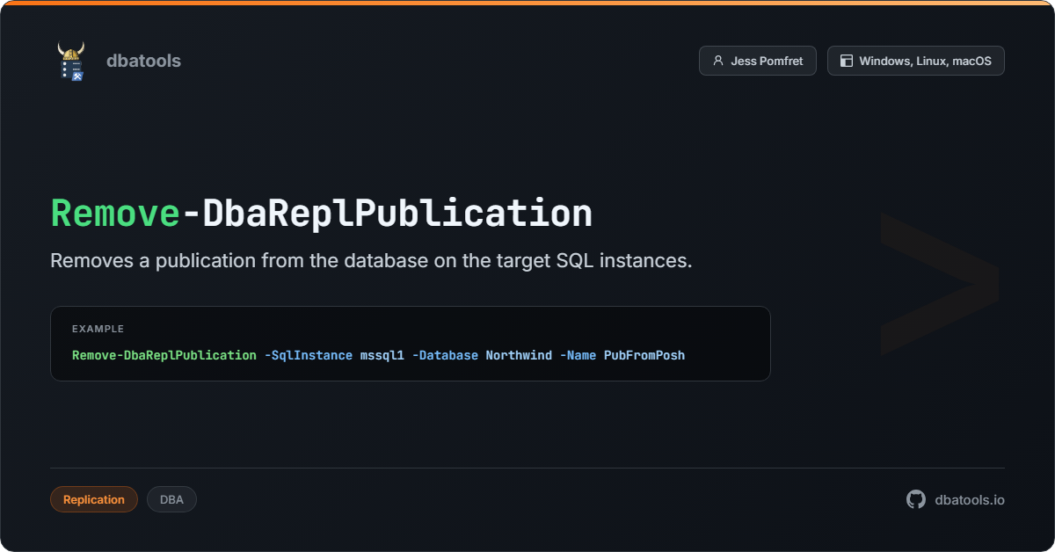Open the dbatools.io link
Screen dimensions: 1055x552
pos(970,499)
